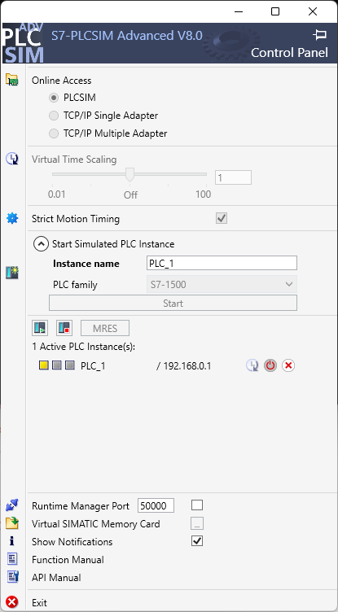
Task: Click the '1 Active PLC Instance(s):' label
Action: (x=83, y=347)
